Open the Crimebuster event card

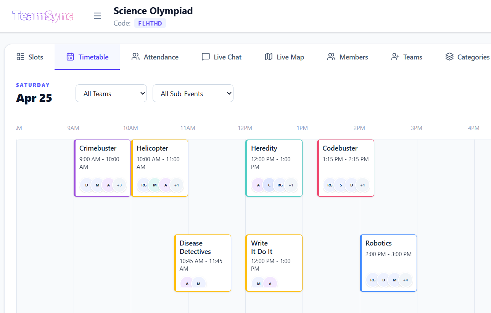coord(102,160)
